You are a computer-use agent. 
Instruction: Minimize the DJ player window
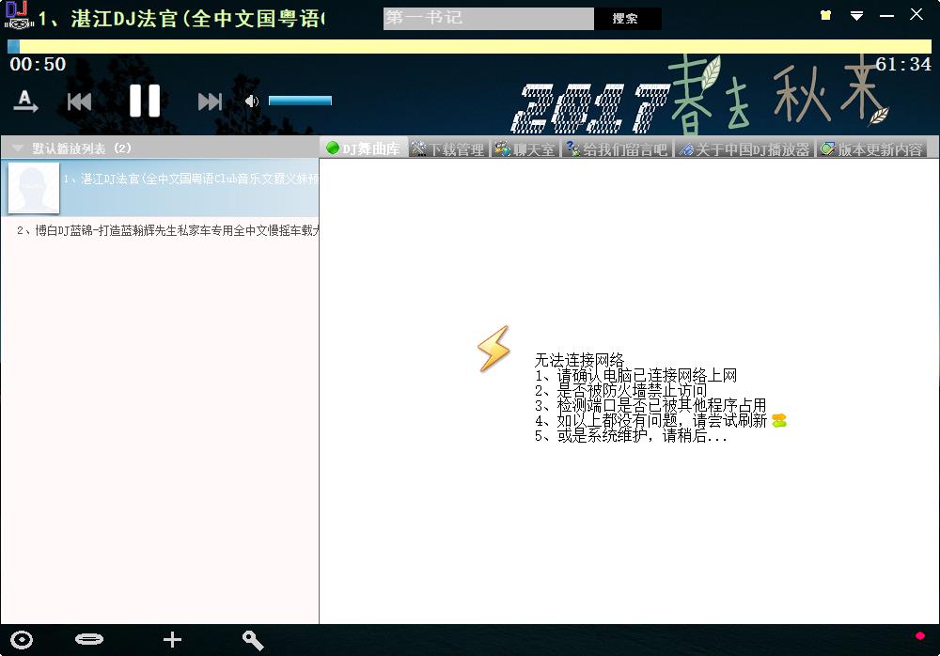pyautogui.click(x=886, y=16)
